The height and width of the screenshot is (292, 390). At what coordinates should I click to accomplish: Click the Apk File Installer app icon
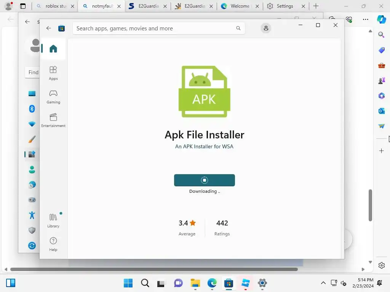pyautogui.click(x=205, y=92)
